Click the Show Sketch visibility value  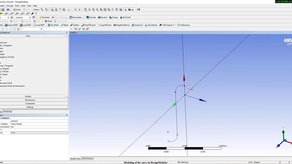pyautogui.click(x=39, y=124)
